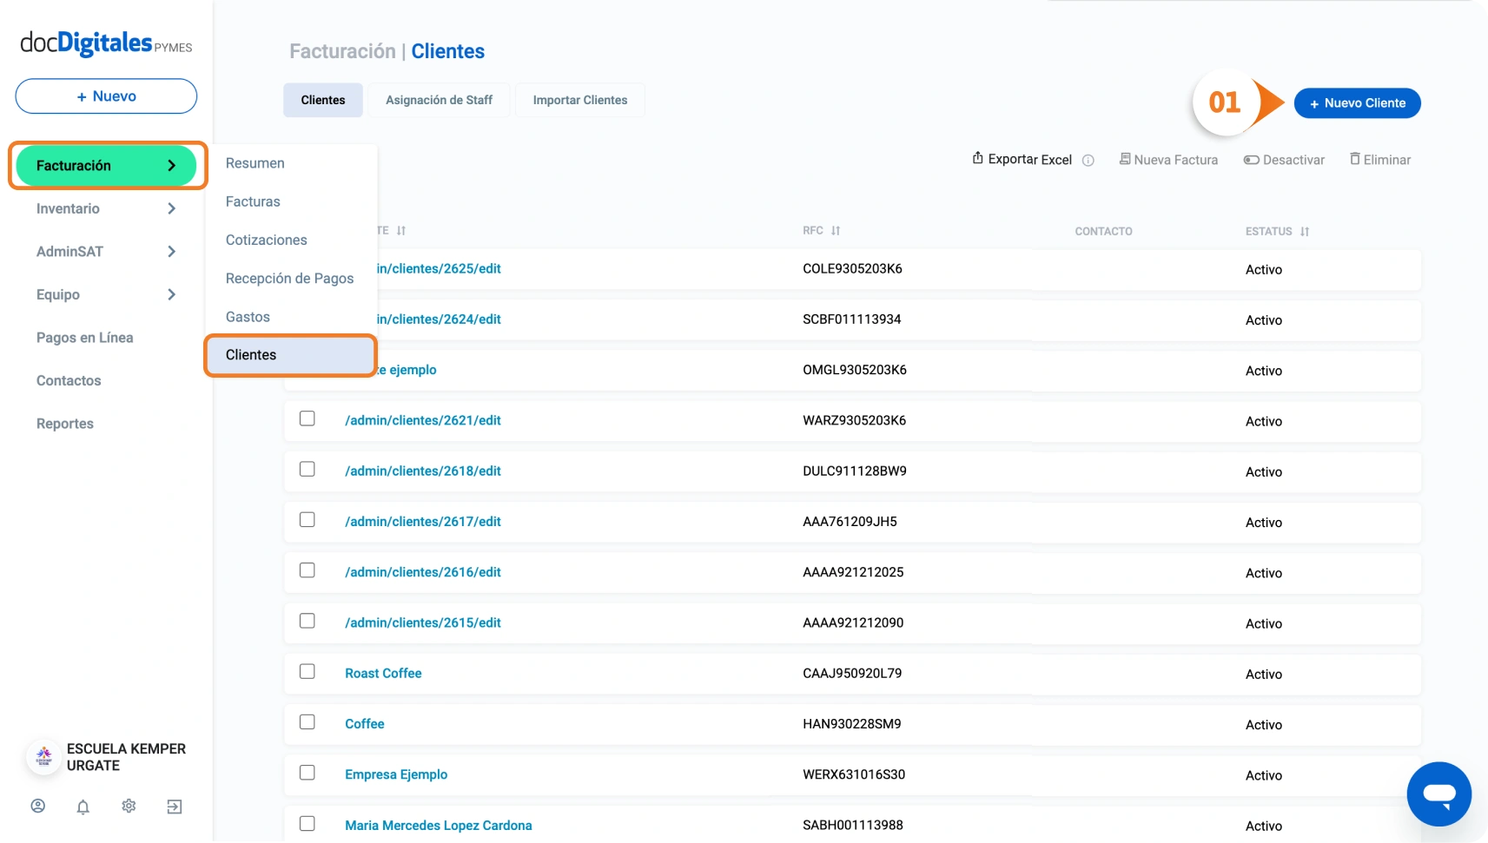Open the Coffee client link
Screen dimensions: 1488x843
(x=365, y=724)
